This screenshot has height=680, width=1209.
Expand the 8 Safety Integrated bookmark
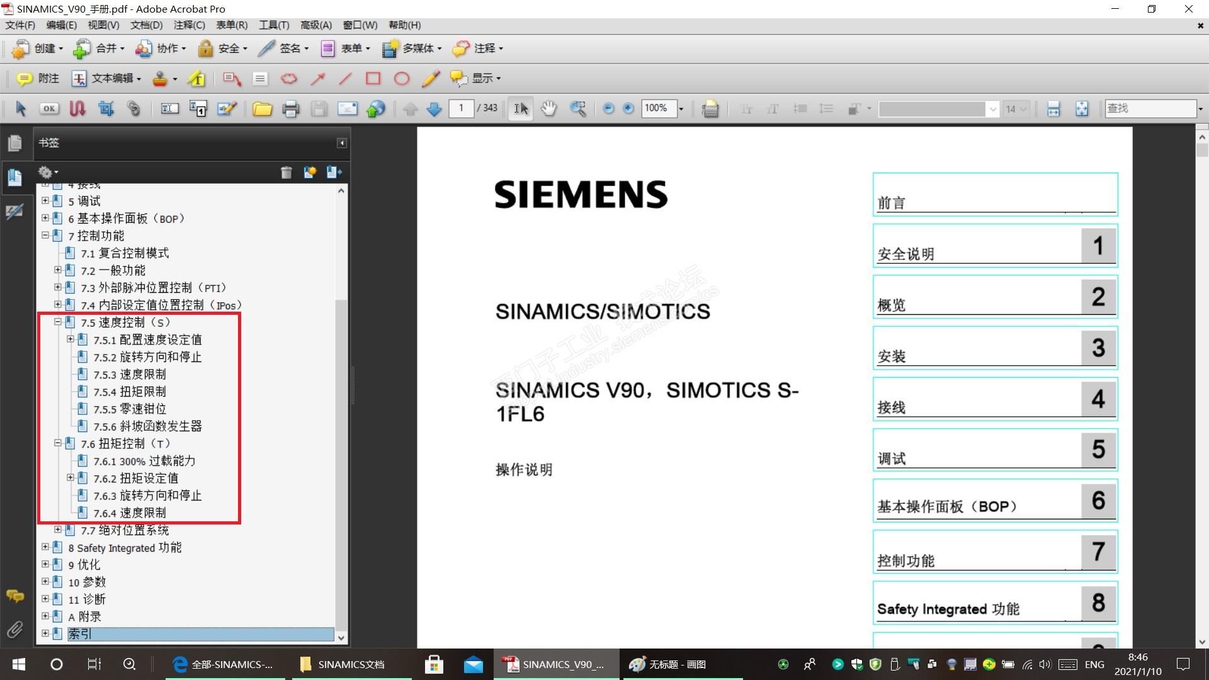(x=45, y=547)
